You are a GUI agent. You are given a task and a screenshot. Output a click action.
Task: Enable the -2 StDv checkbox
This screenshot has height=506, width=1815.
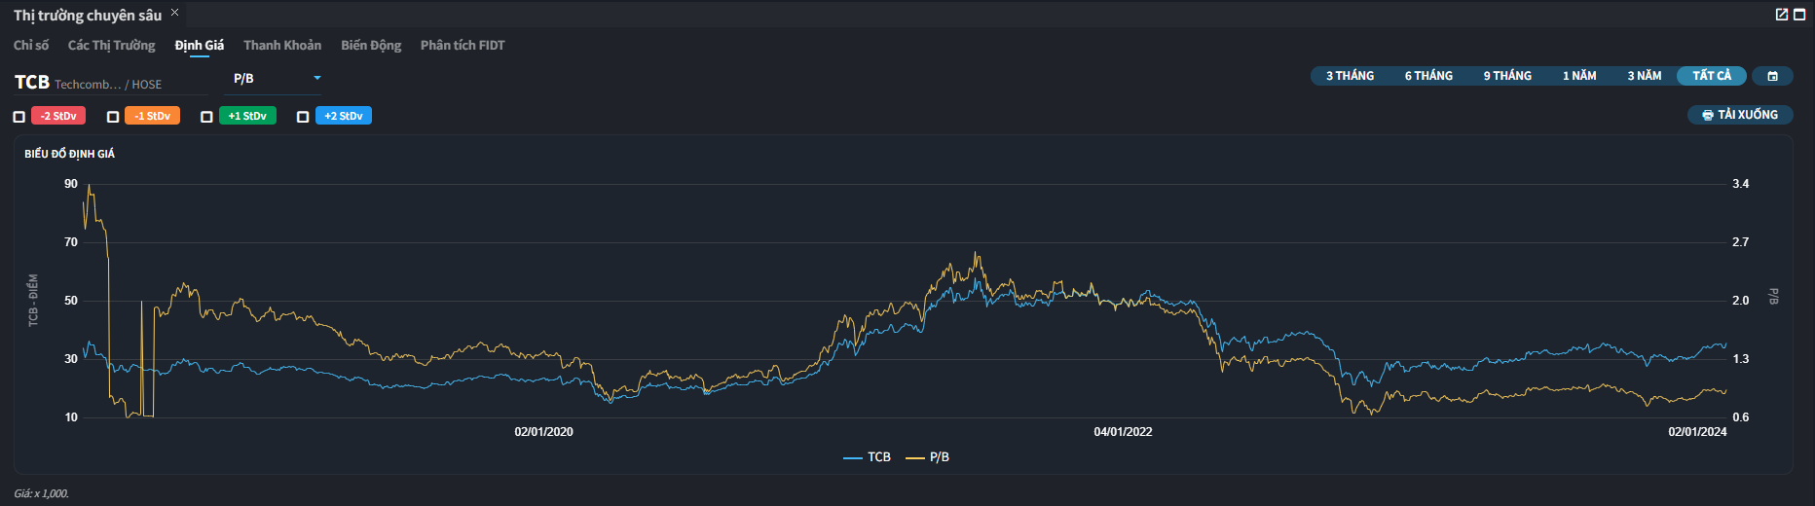pyautogui.click(x=19, y=117)
